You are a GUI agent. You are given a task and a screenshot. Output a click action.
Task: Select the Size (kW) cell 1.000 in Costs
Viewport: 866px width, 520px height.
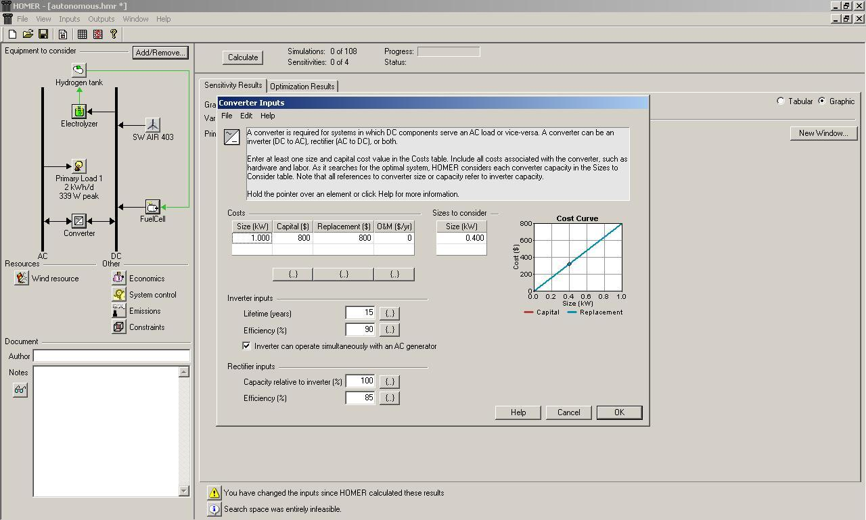click(252, 238)
